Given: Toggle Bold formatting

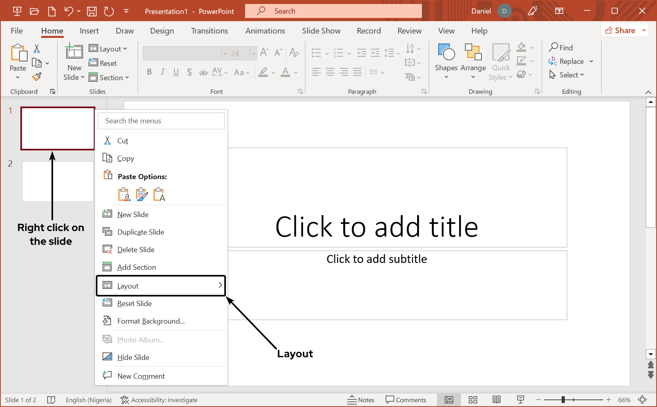Looking at the screenshot, I should (x=149, y=72).
